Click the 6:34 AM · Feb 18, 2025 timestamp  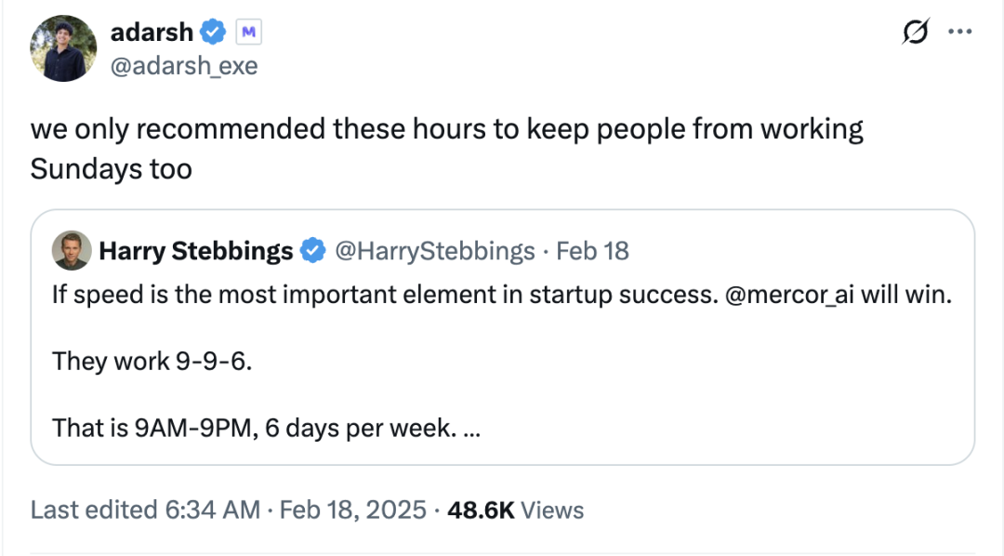pos(296,510)
